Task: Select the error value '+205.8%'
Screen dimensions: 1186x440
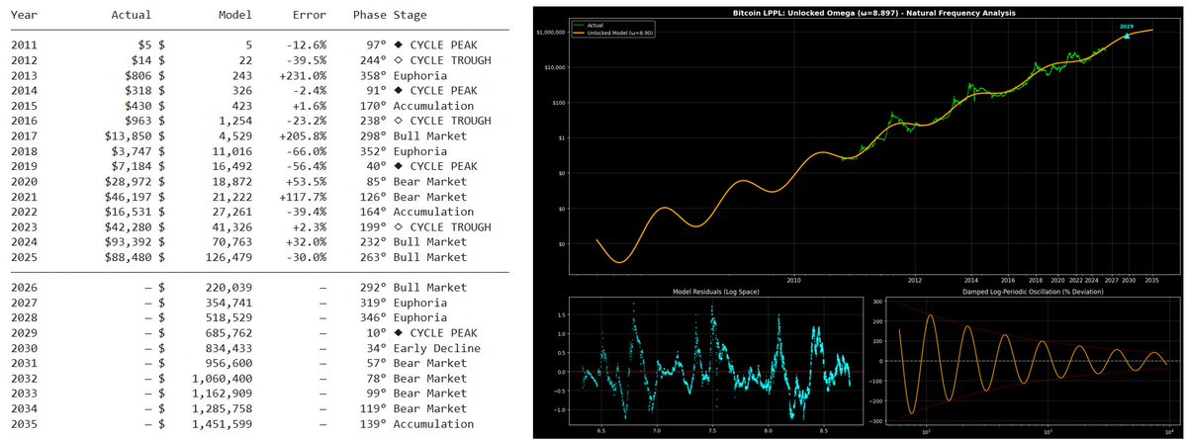Action: (304, 136)
